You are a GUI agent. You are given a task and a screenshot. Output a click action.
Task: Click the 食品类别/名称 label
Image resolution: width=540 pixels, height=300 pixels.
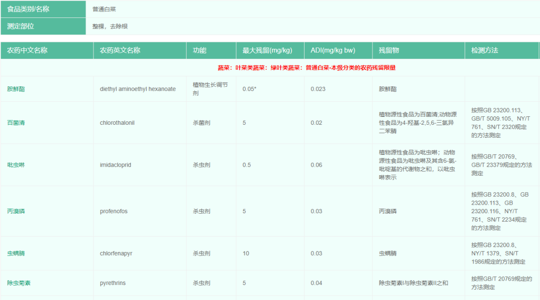(x=28, y=9)
